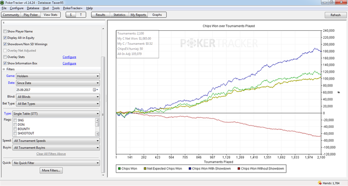Click the hands icon in status bar
Screen dimensions: 348x186
point(320,183)
